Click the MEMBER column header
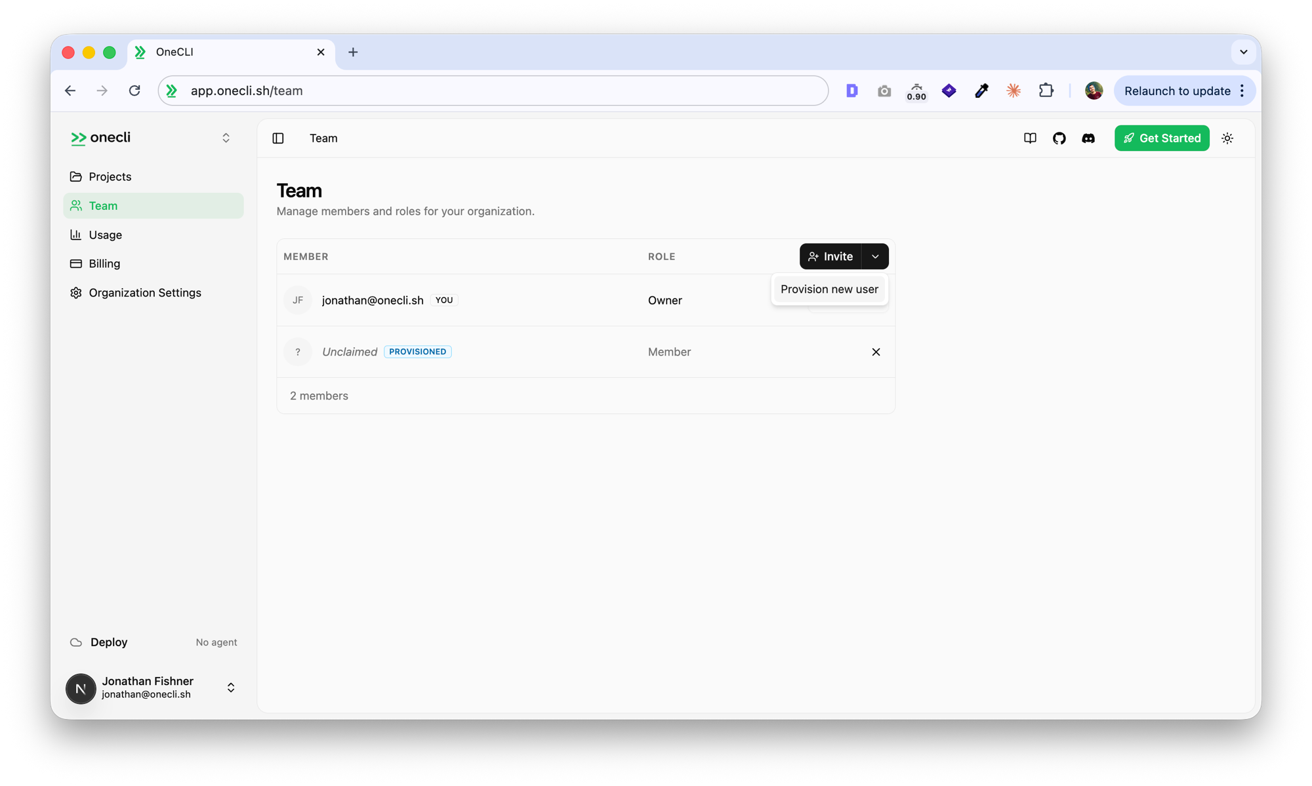The height and width of the screenshot is (786, 1312). click(306, 257)
